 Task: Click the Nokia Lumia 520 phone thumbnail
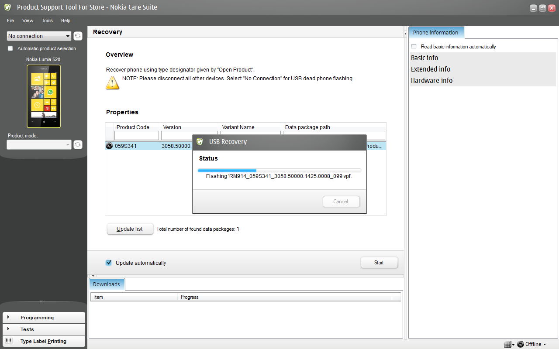point(44,96)
